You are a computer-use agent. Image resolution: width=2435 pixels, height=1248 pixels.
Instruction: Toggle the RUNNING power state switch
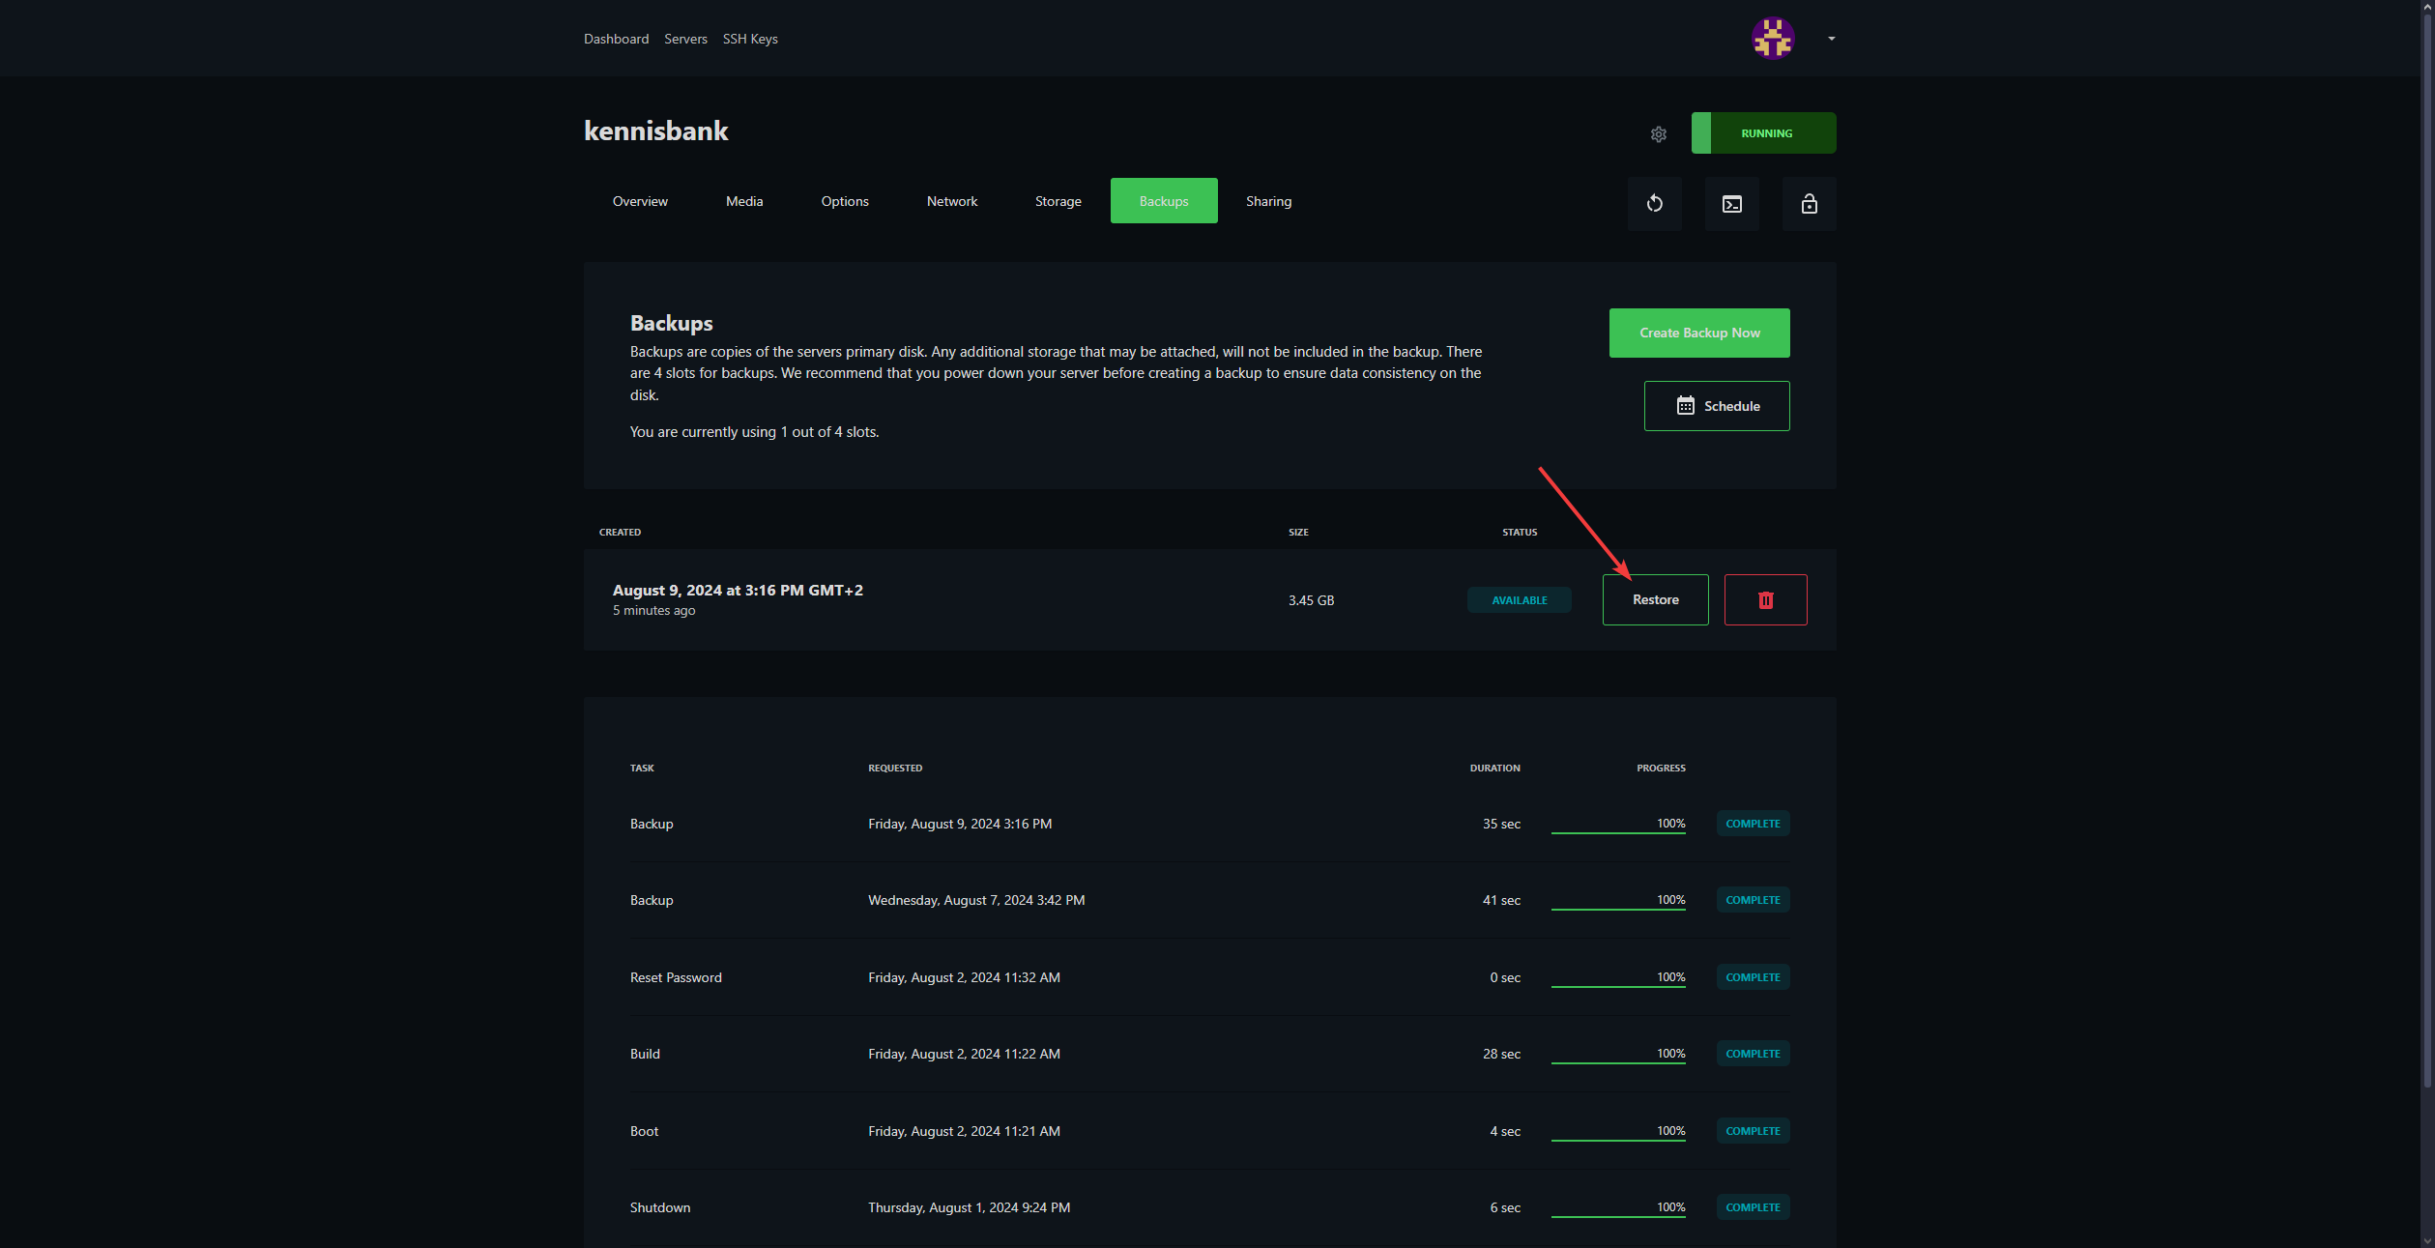tap(1763, 133)
